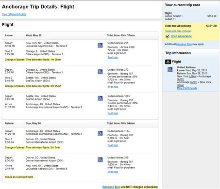Open Taxes and fees included link
Image resolution: width=220 pixels, height=189 pixels.
click(178, 31)
